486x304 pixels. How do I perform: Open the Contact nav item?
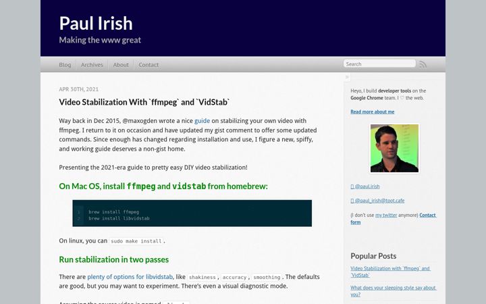(x=148, y=65)
